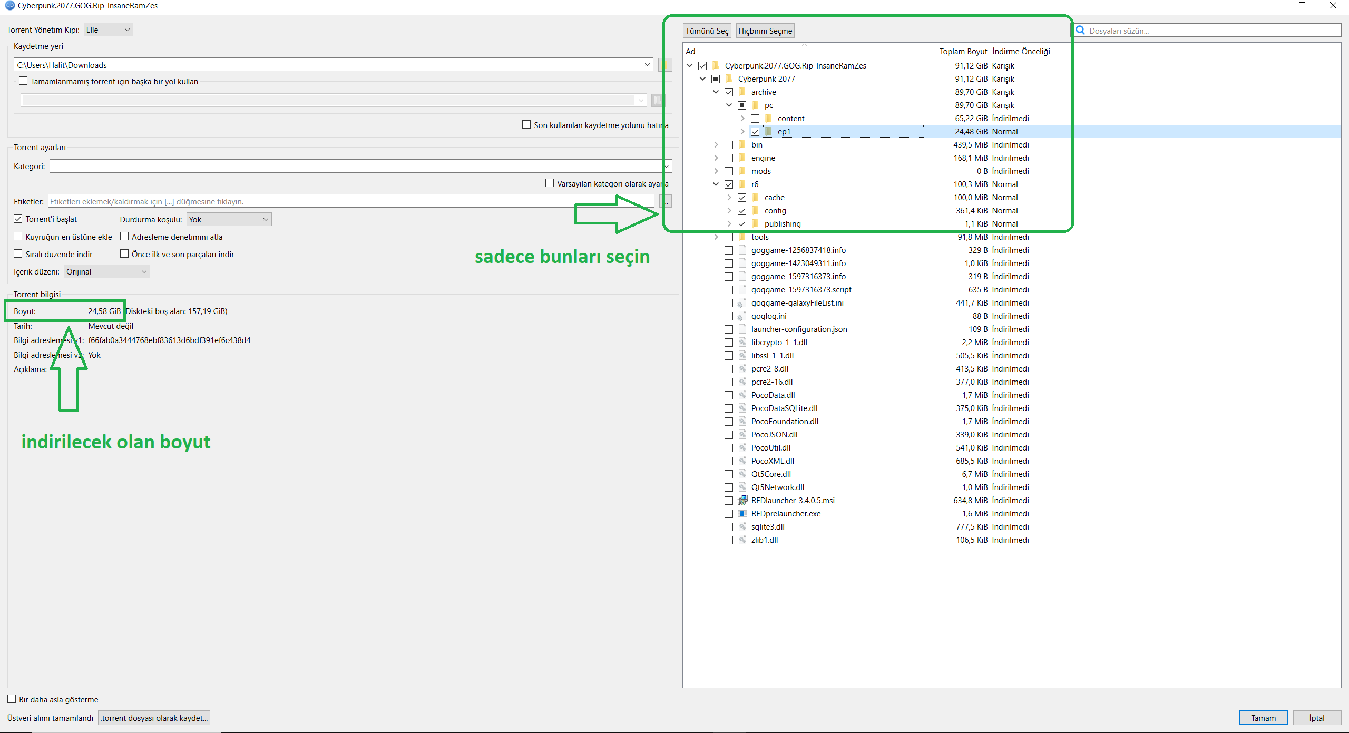This screenshot has height=733, width=1349.
Task: Click the archive folder icon
Action: pyautogui.click(x=742, y=92)
